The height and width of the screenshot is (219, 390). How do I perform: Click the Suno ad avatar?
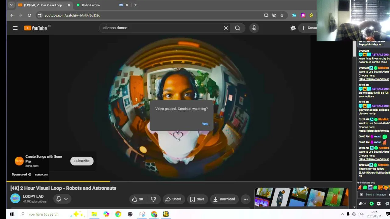click(x=19, y=161)
